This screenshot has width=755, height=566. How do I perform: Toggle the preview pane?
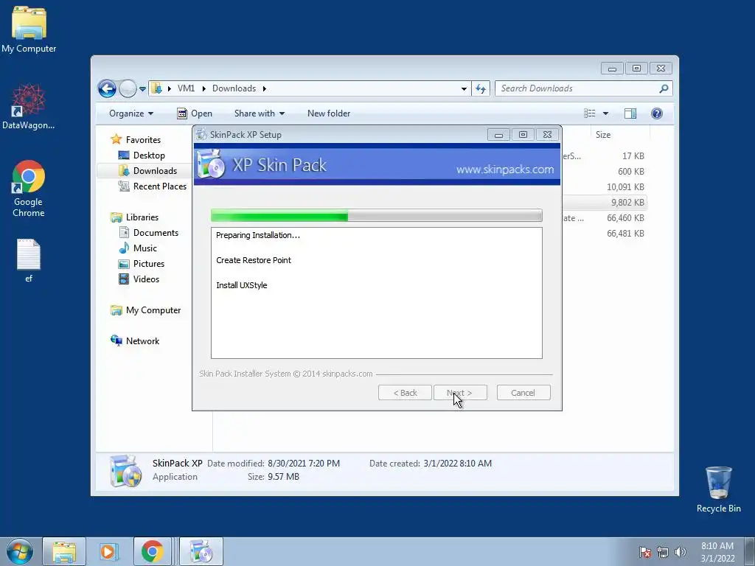[x=630, y=113]
